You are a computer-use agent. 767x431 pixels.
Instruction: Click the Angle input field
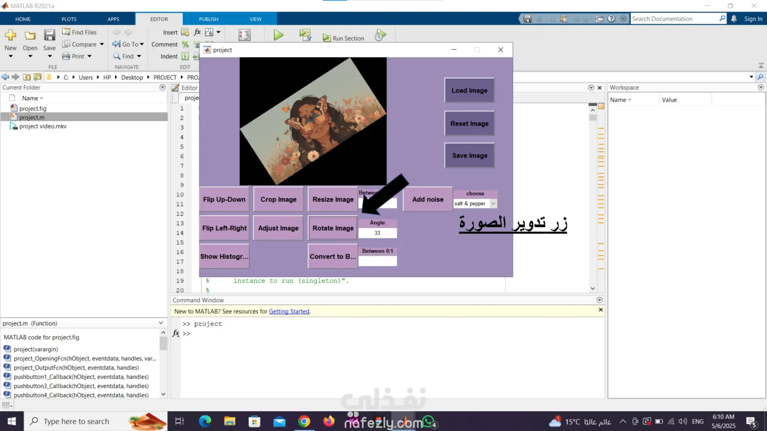tap(378, 233)
